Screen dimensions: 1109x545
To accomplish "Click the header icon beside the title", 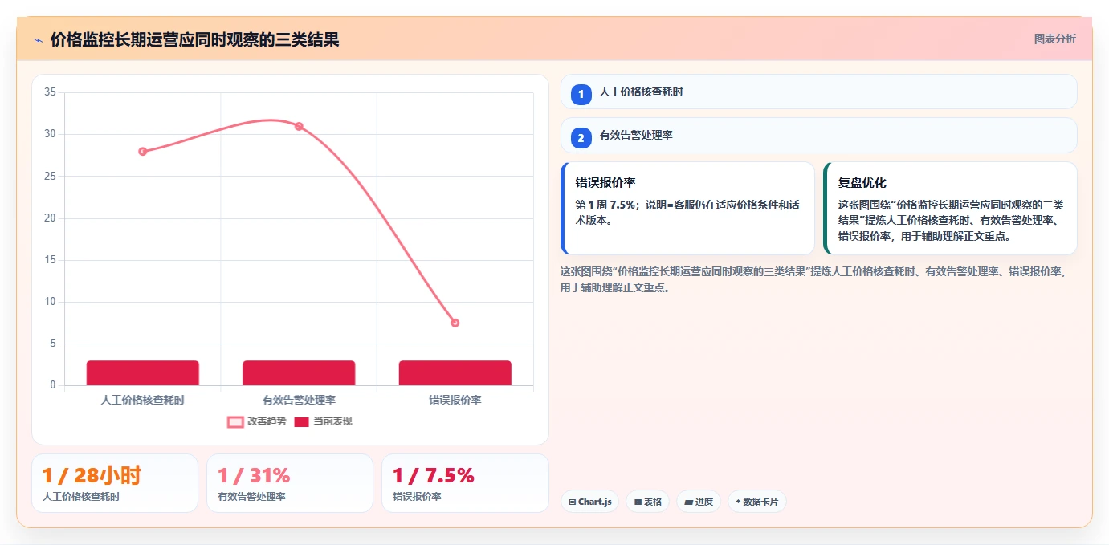I will pyautogui.click(x=38, y=40).
